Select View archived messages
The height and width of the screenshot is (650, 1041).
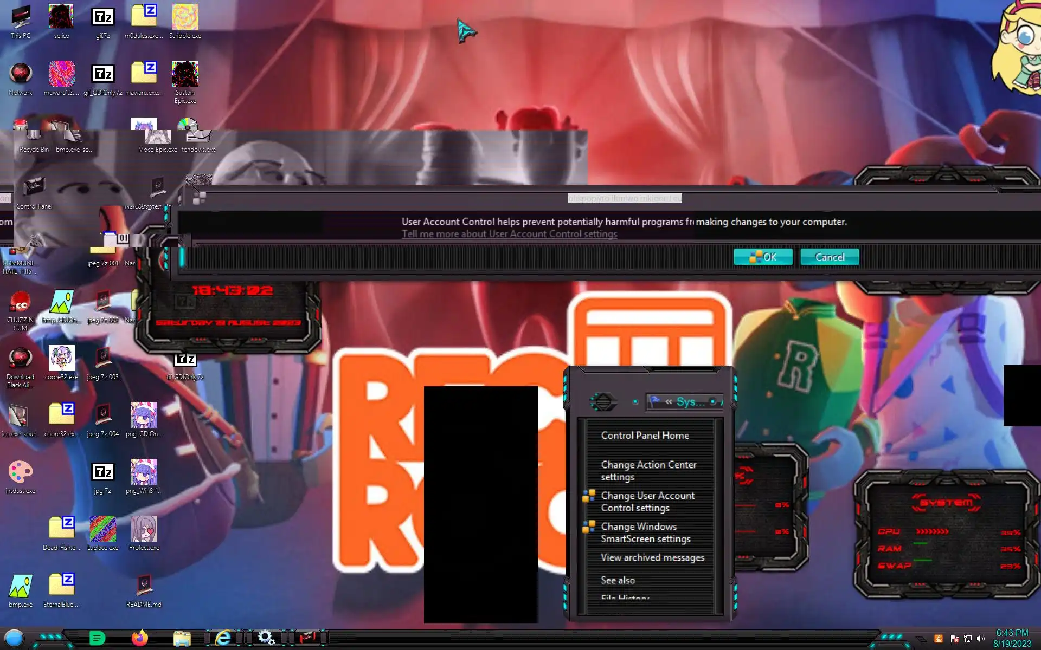tap(652, 557)
